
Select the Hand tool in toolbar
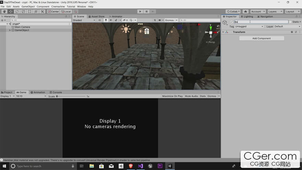click(4, 11)
